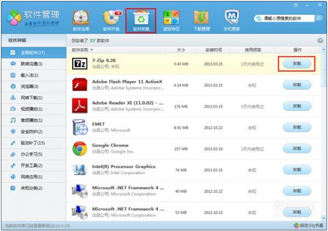Select 浏览器(3) browser category
This screenshot has height=231, width=328.
[34, 86]
